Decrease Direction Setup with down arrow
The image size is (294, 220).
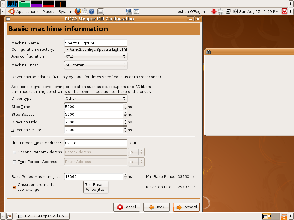[125, 131]
